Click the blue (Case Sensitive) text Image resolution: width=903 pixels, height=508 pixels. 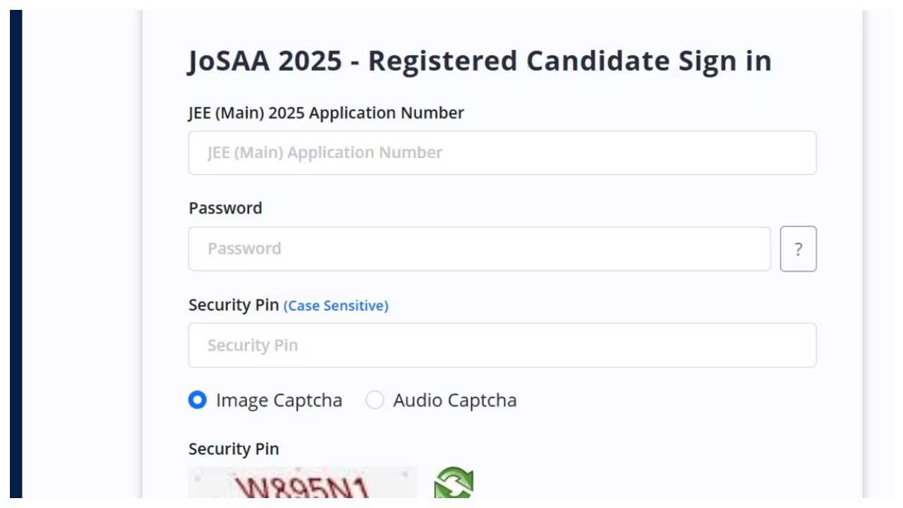(x=336, y=306)
